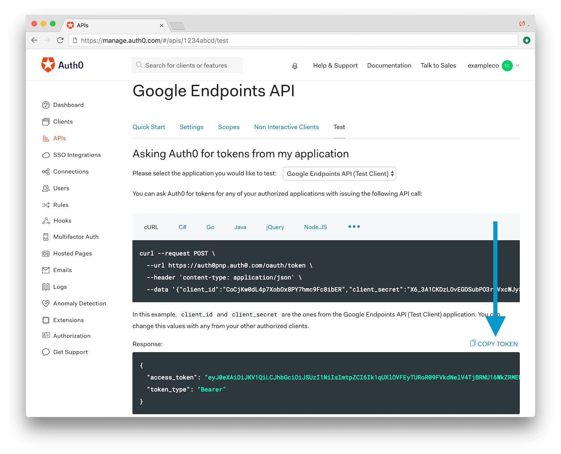The image size is (561, 454).
Task: Click the browser back arrow
Action: [x=34, y=40]
